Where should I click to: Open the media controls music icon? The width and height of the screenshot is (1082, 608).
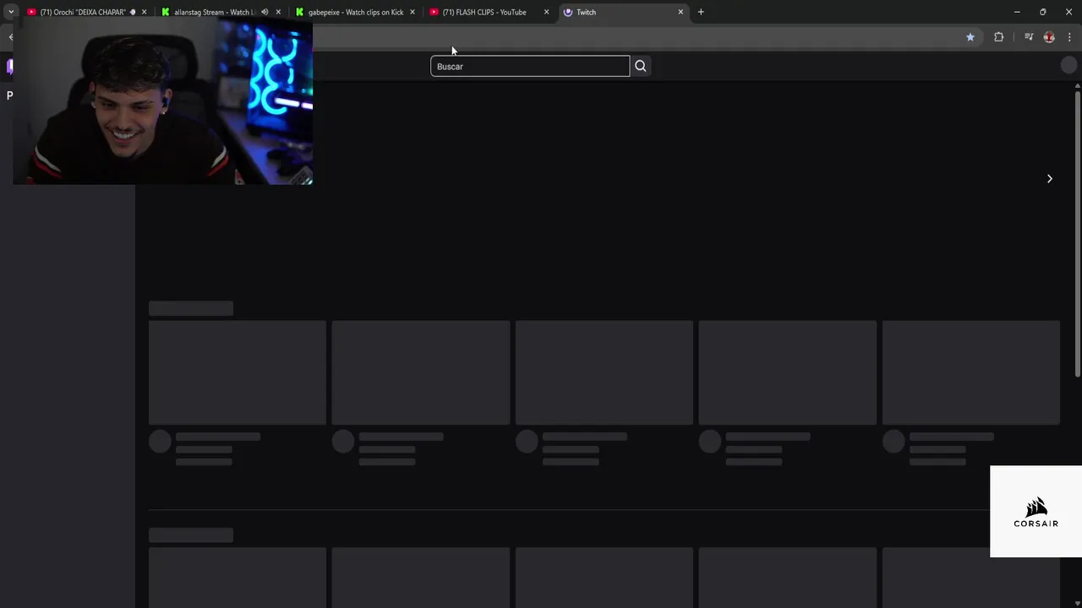[x=1028, y=37]
